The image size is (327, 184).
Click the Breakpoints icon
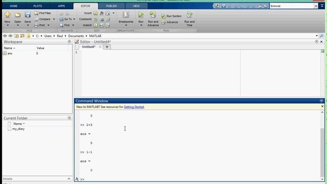pos(126,15)
